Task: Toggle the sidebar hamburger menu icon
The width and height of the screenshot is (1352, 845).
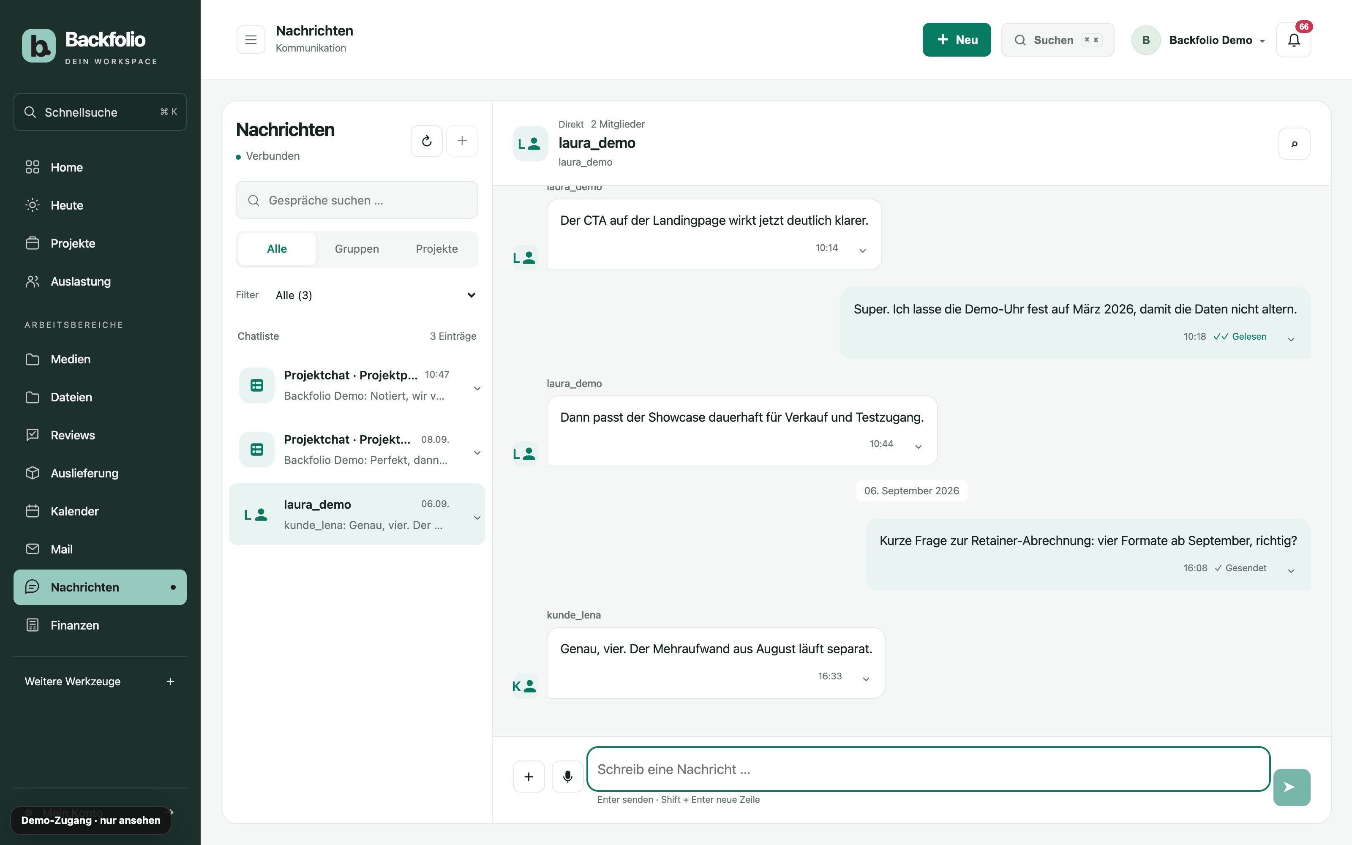Action: [251, 40]
